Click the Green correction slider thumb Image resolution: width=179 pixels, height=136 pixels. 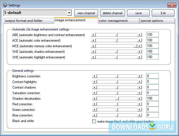[117, 109]
